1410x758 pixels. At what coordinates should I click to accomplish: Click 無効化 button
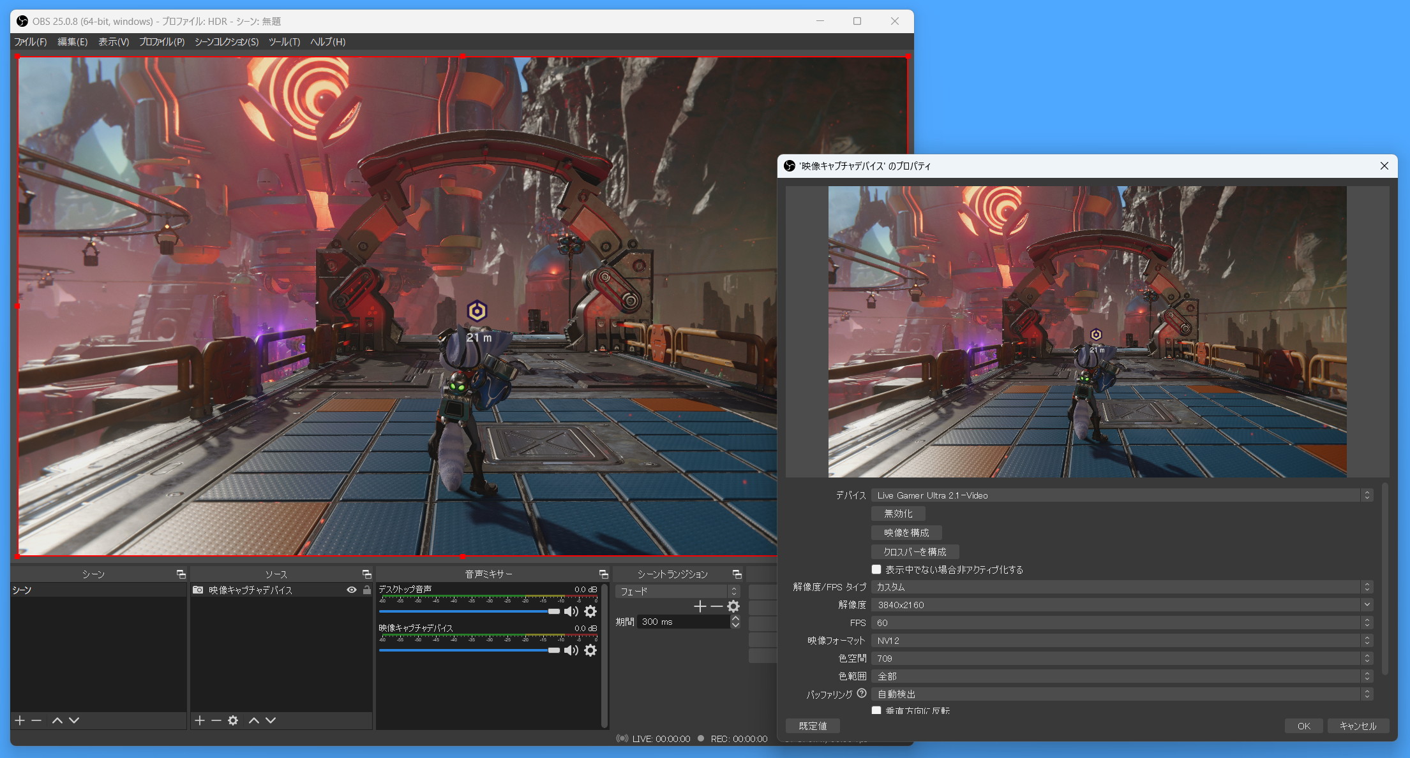(898, 513)
